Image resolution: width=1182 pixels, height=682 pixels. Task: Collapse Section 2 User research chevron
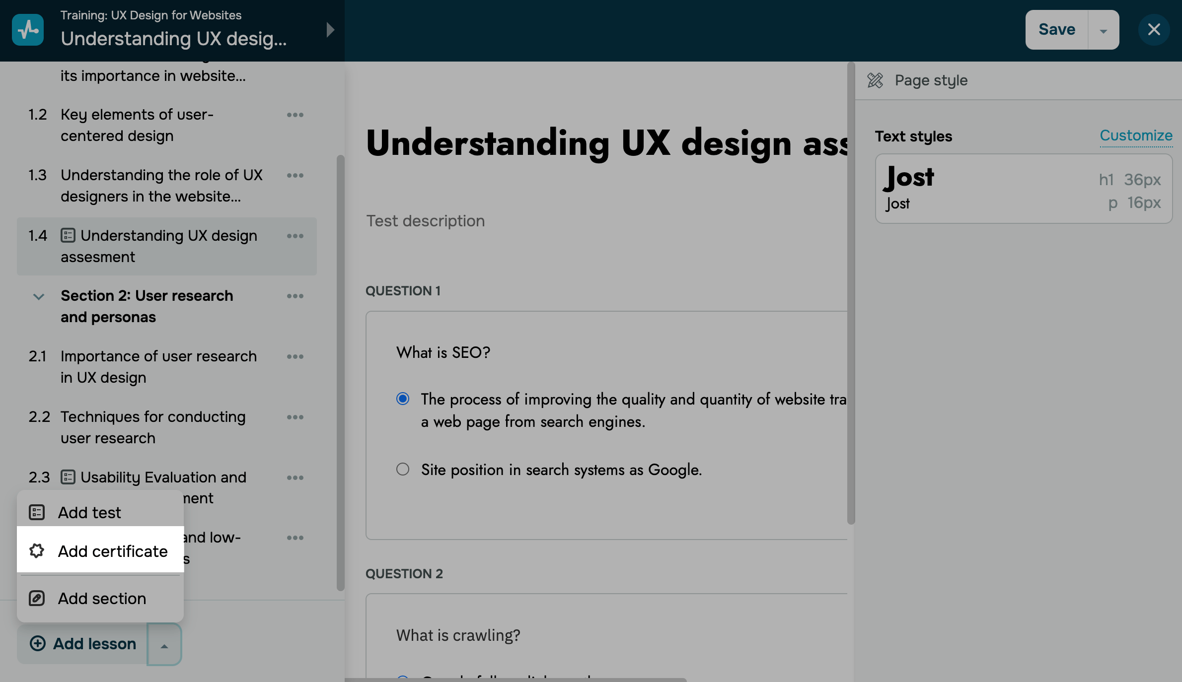(x=39, y=296)
